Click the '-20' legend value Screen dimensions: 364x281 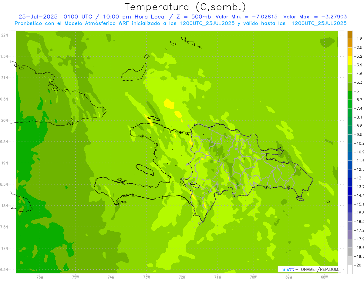pyautogui.click(x=357, y=265)
